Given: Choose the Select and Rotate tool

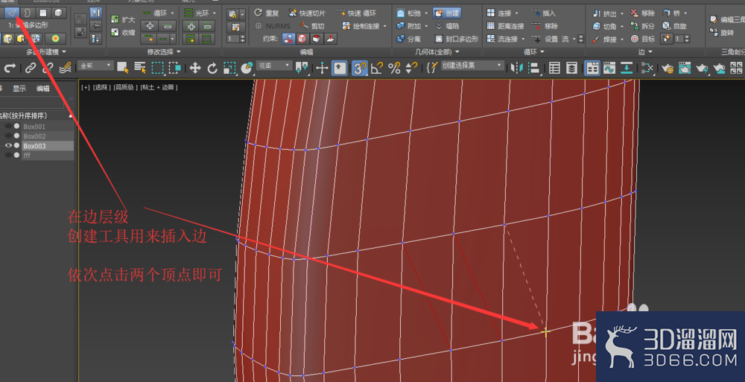Looking at the screenshot, I should click(212, 68).
